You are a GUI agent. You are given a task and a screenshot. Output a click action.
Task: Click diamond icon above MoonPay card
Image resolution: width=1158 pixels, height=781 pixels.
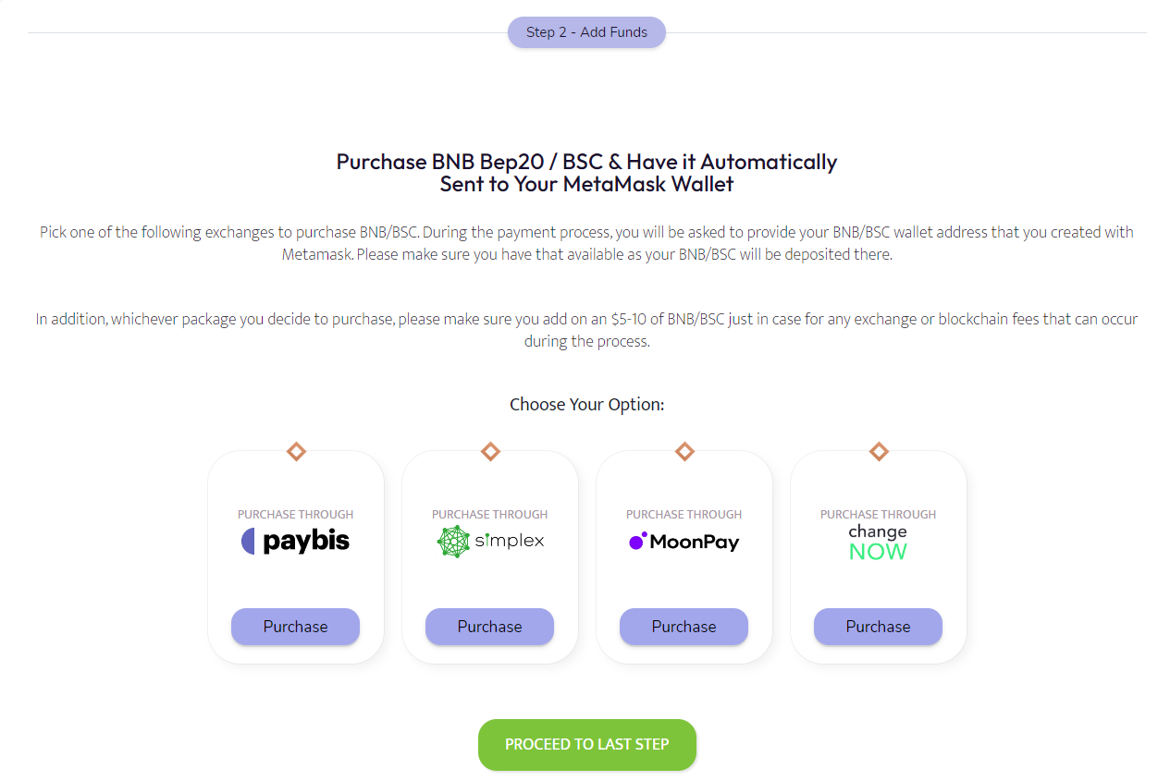click(684, 452)
